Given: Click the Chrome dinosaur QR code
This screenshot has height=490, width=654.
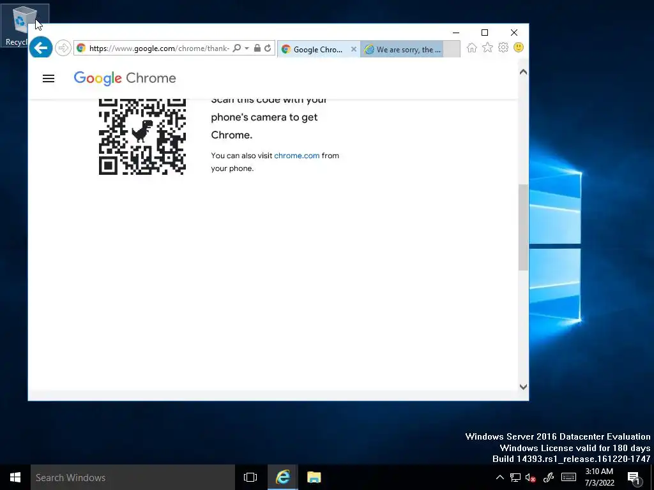Looking at the screenshot, I should coord(142,137).
